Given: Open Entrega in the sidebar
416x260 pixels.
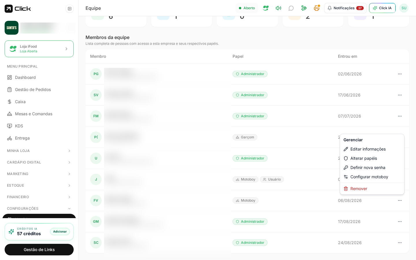Looking at the screenshot, I should pyautogui.click(x=39, y=138).
